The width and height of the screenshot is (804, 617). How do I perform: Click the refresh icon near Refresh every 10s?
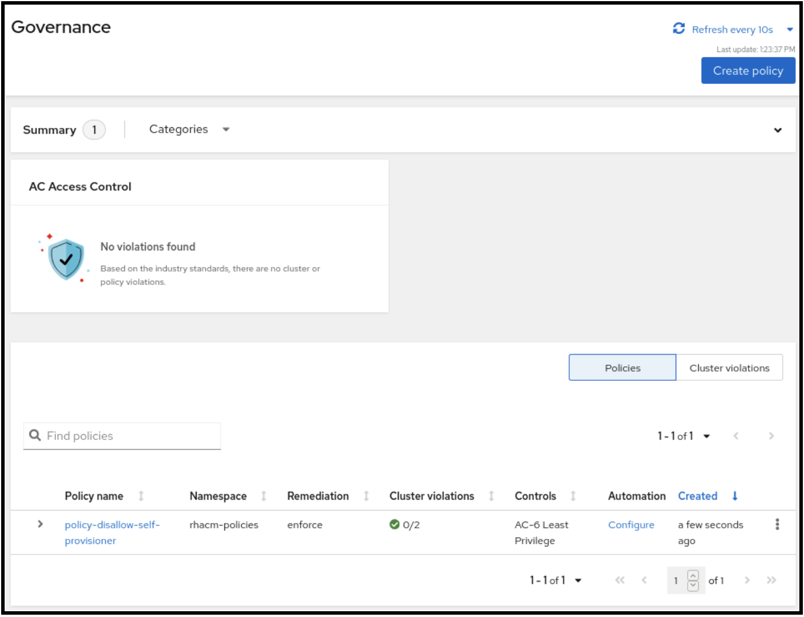click(678, 29)
